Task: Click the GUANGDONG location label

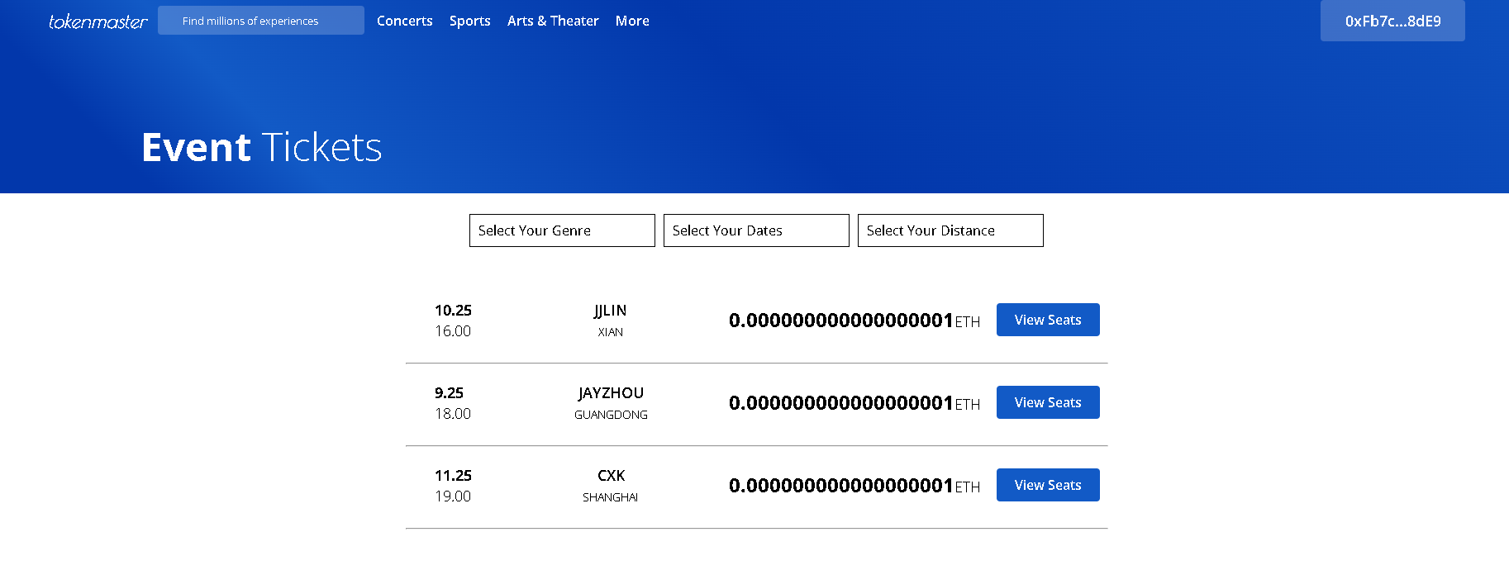Action: (x=611, y=415)
